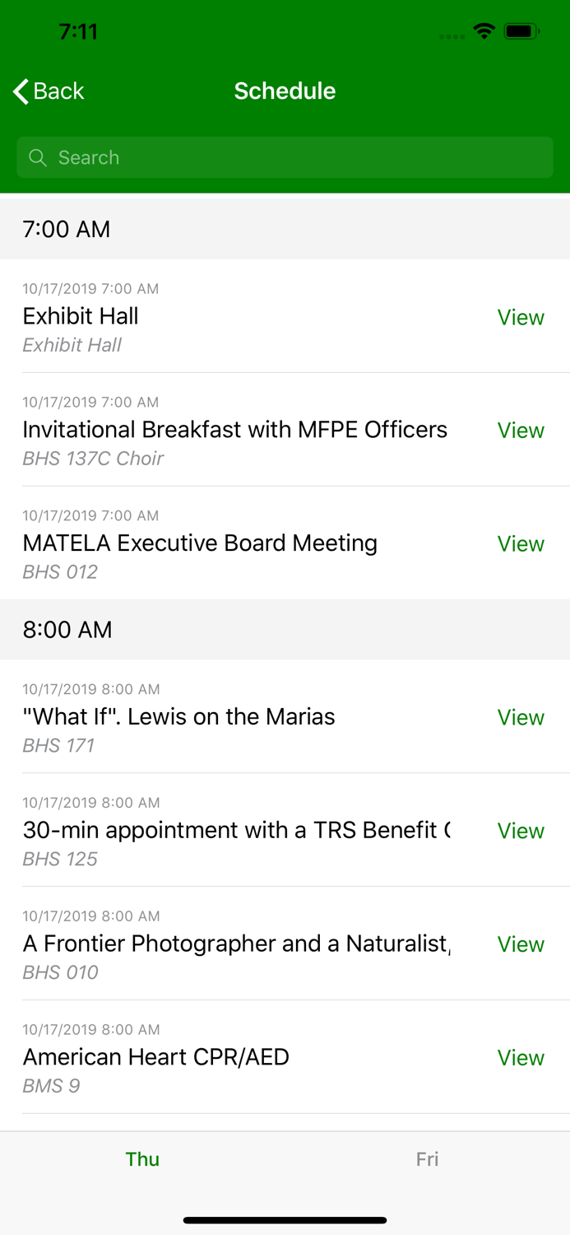Tap the Search input field

coord(285,157)
